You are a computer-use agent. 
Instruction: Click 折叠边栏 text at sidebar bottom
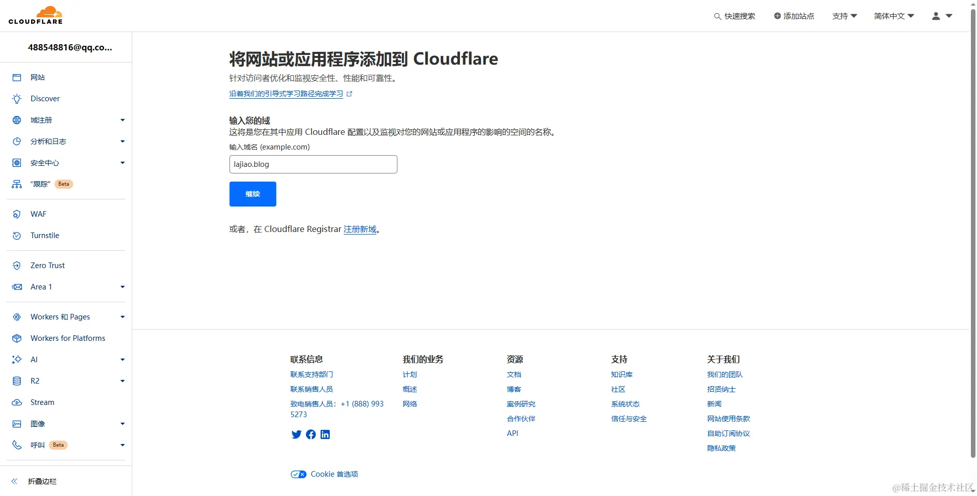tap(42, 481)
